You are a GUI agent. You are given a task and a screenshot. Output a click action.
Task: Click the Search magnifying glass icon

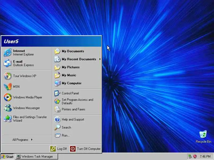pos(57,127)
